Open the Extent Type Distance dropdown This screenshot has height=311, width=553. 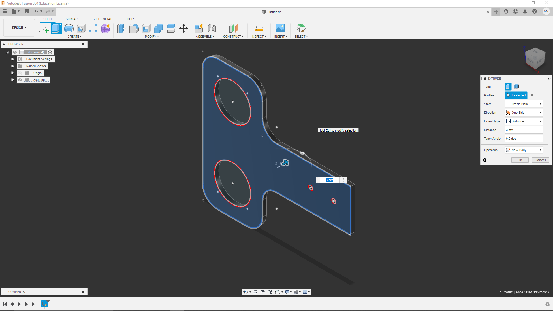point(524,121)
